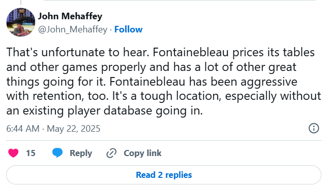Image resolution: width=326 pixels, height=189 pixels.
Task: Click the tweet body text paragraph
Action: coord(164,81)
